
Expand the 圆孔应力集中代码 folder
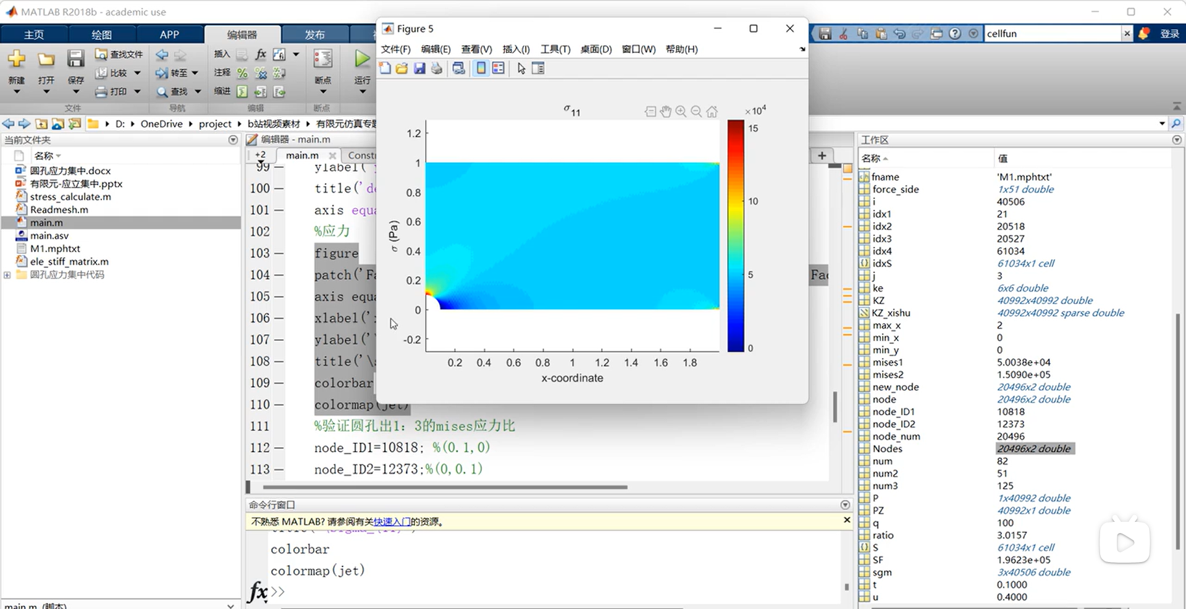[7, 275]
